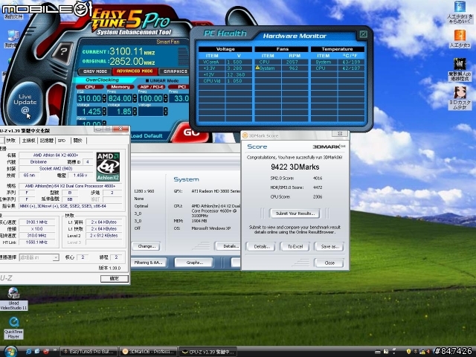The image size is (476, 357).
Task: Click the 9422 3DMarks score text
Action: pos(295,167)
